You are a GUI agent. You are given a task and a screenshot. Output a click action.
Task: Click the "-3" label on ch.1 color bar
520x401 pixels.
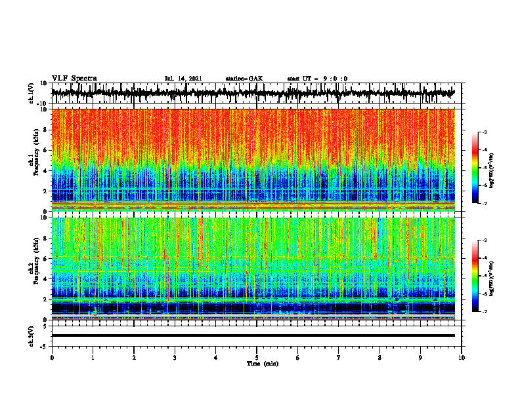click(485, 132)
